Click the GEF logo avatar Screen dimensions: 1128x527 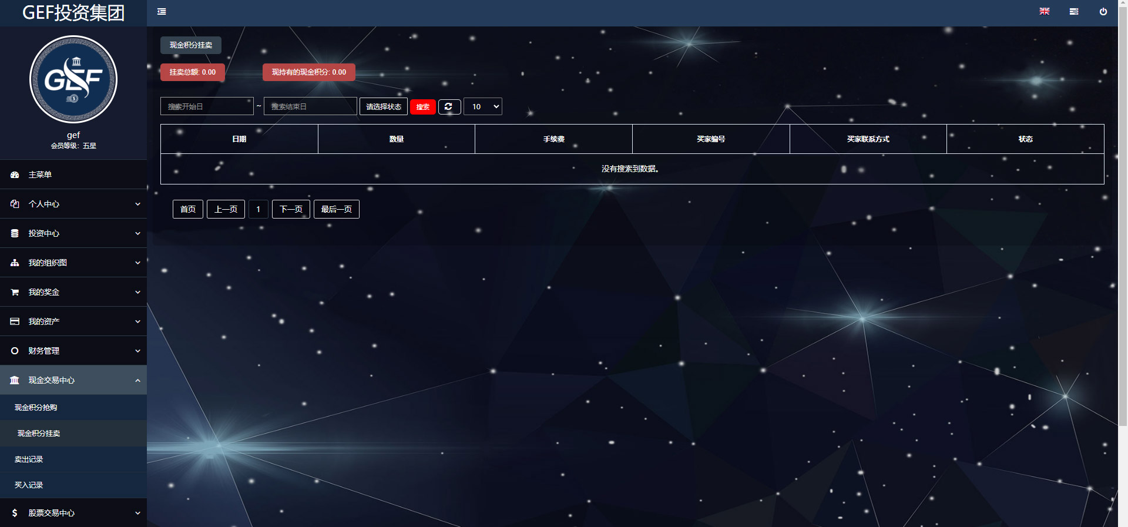[73, 79]
